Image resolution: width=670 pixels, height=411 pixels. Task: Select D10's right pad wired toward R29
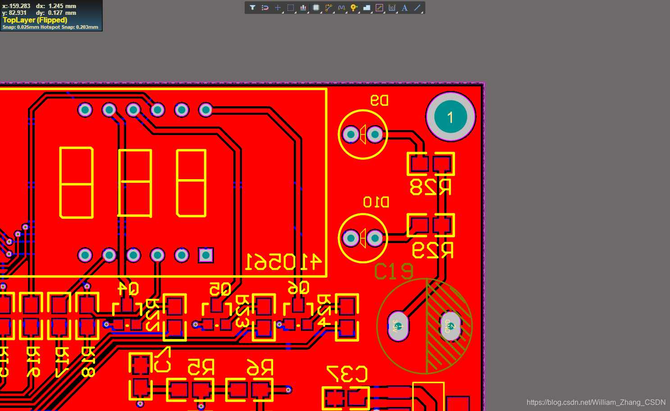(x=375, y=238)
